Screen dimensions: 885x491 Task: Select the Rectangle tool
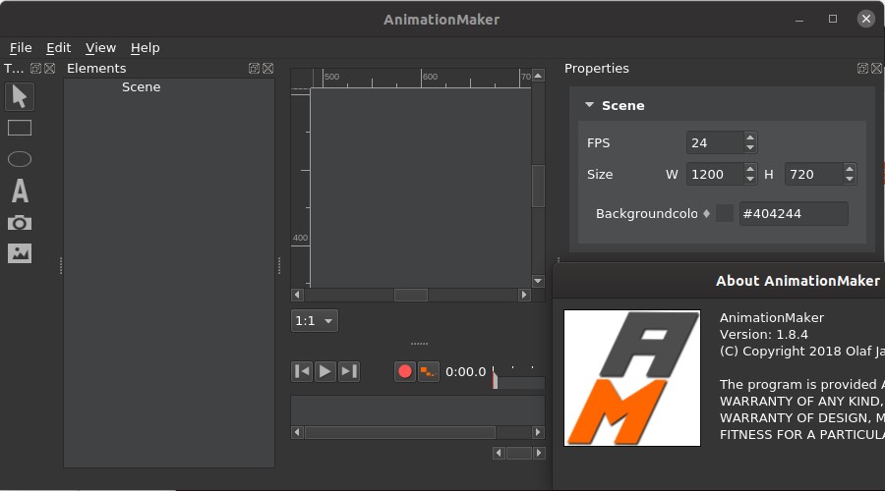[20, 128]
